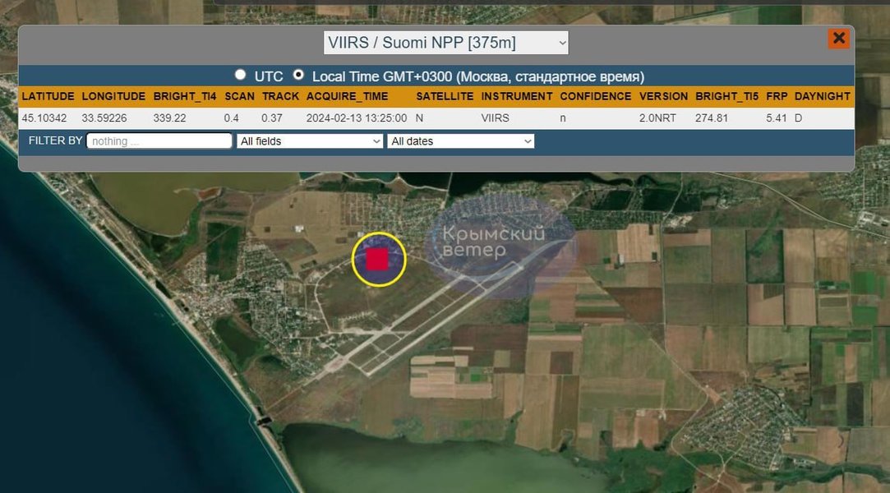Select the acquire time cell 2024-02-13 13:25:00

(x=356, y=118)
